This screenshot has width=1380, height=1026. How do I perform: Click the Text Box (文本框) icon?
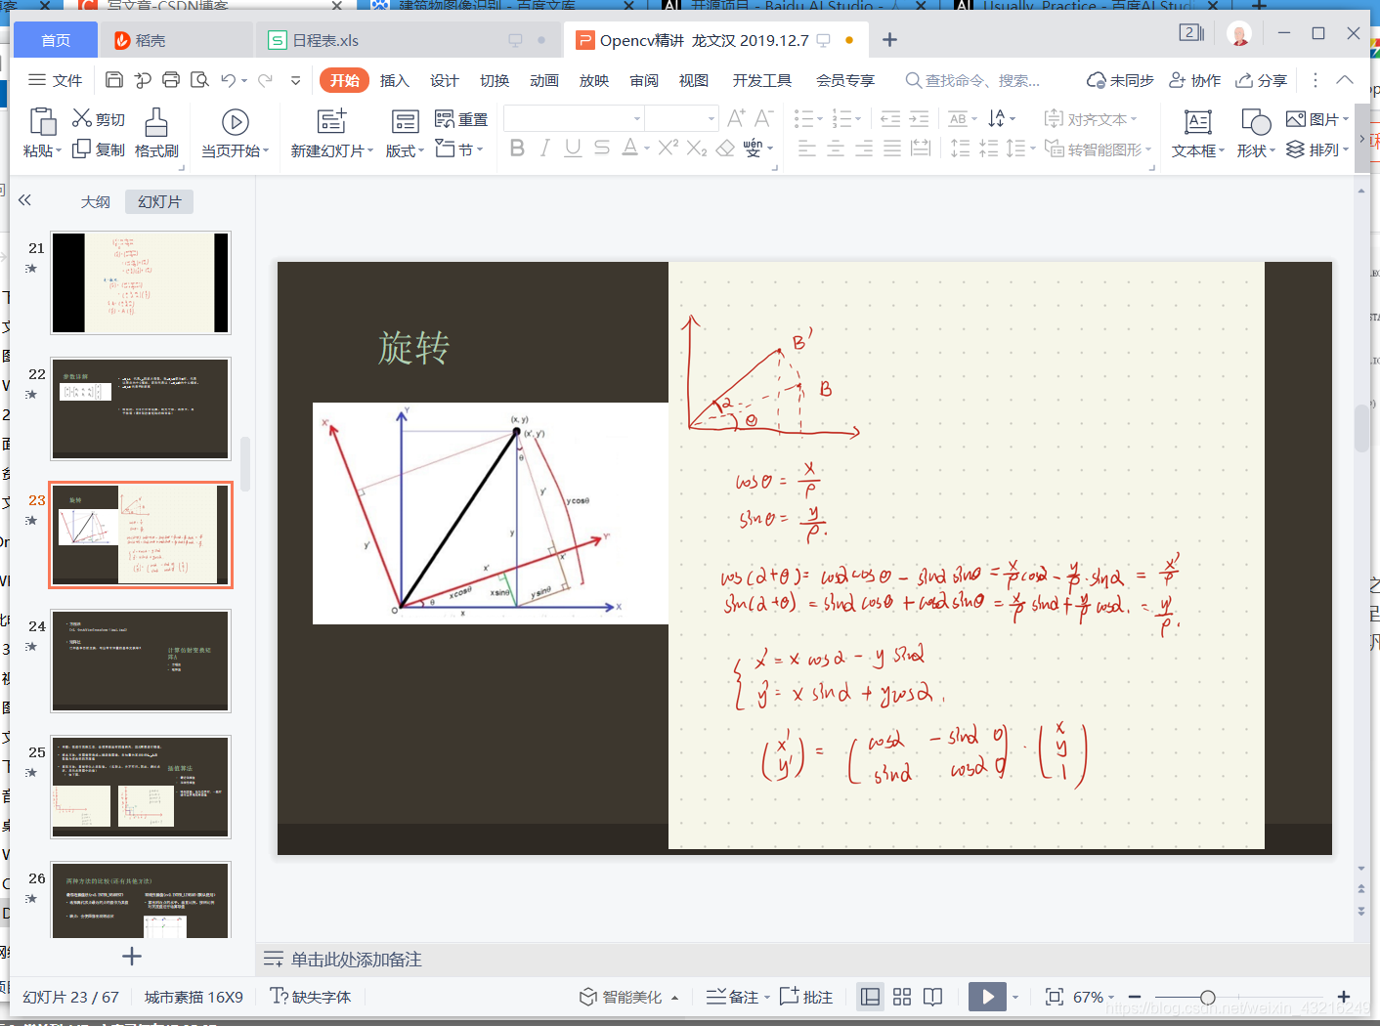click(x=1197, y=121)
